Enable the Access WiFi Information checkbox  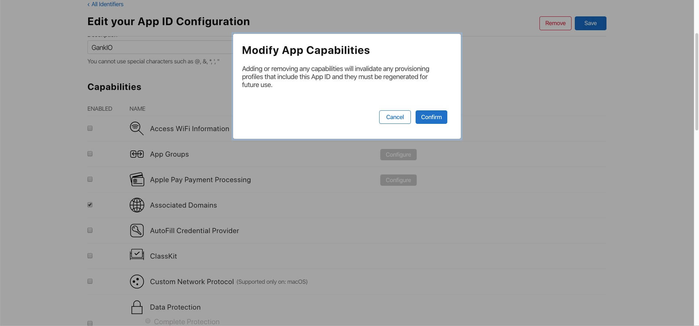[90, 128]
